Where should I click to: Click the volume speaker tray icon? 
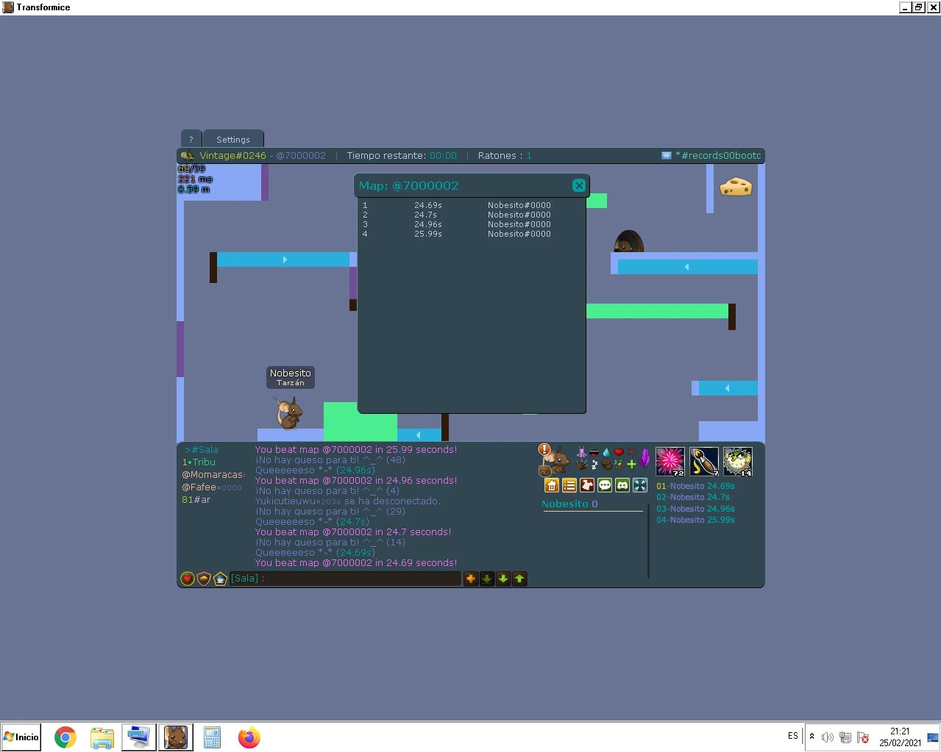click(x=828, y=737)
